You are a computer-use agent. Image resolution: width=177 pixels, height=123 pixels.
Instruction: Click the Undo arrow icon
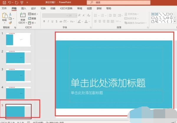click(x=9, y=2)
